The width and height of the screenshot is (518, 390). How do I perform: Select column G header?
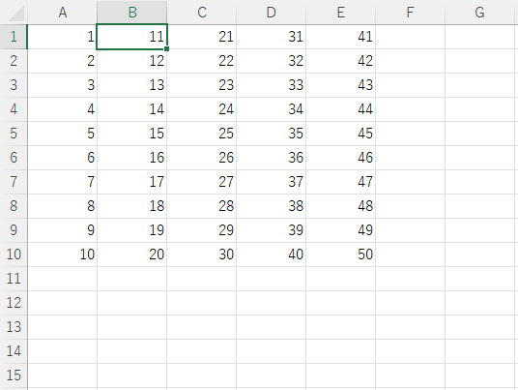click(x=479, y=13)
